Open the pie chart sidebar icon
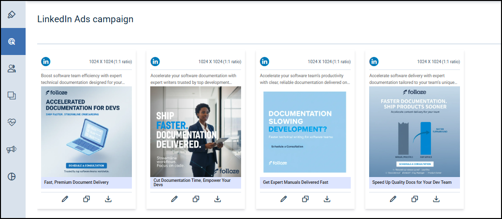The height and width of the screenshot is (219, 502). click(12, 177)
